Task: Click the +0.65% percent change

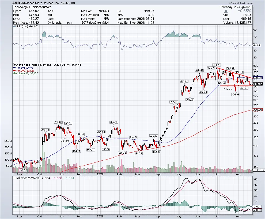Action: [x=244, y=11]
